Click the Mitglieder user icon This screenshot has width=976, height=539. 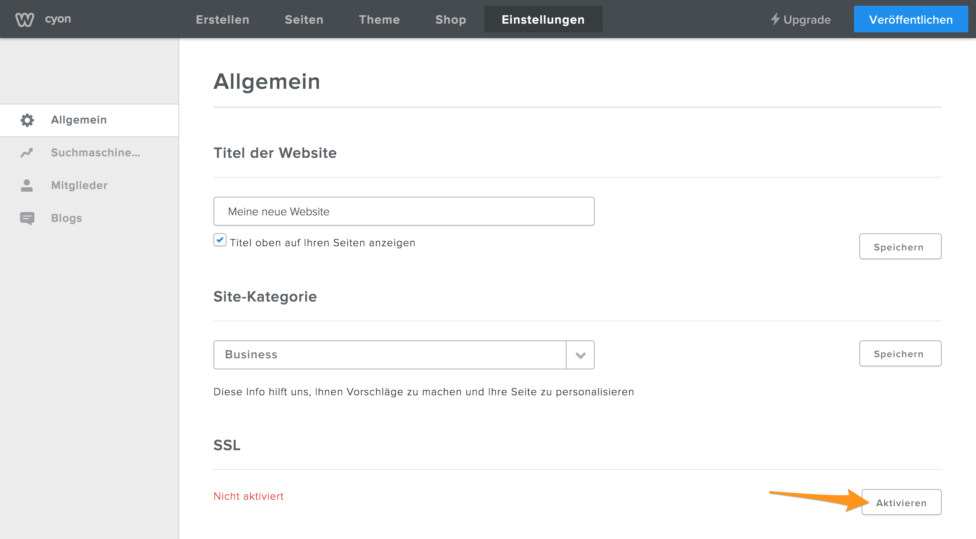tap(27, 185)
